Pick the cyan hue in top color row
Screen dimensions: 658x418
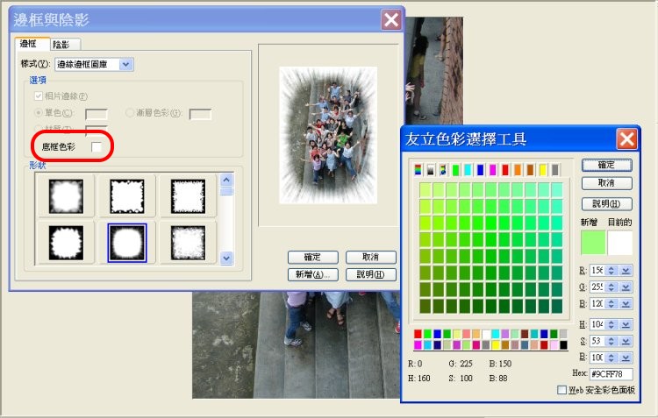click(468, 168)
